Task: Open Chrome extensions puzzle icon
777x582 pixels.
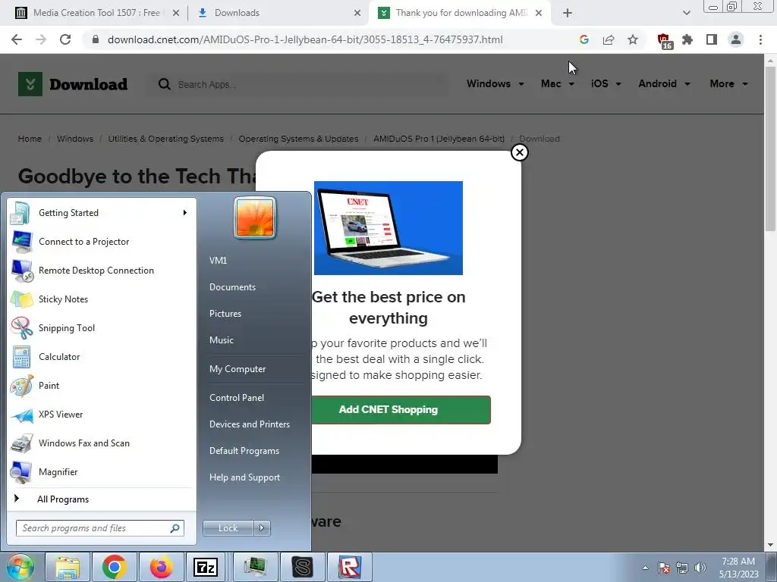Action: [687, 39]
